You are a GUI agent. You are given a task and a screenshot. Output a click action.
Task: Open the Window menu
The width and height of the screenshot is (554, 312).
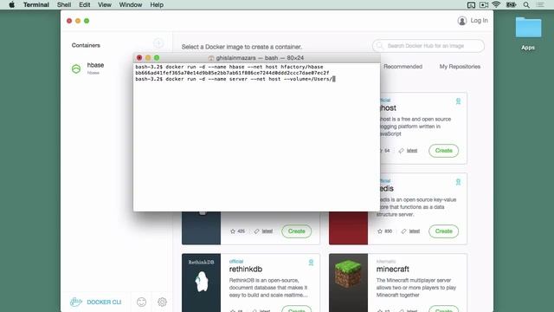click(x=131, y=5)
